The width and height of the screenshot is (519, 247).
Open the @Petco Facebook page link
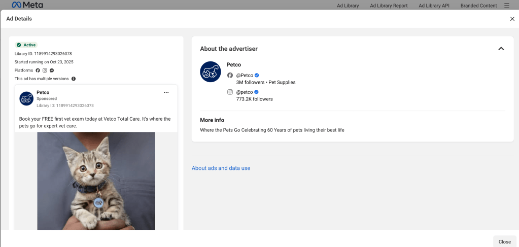pos(245,76)
